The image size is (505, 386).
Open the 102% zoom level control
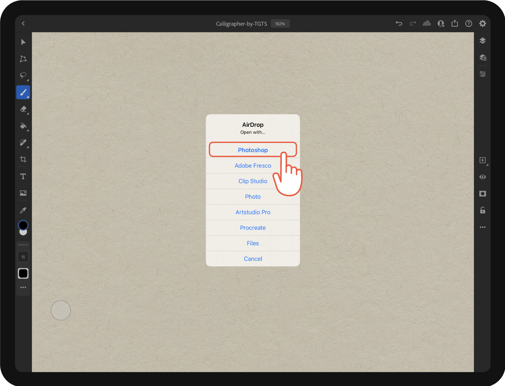point(280,24)
